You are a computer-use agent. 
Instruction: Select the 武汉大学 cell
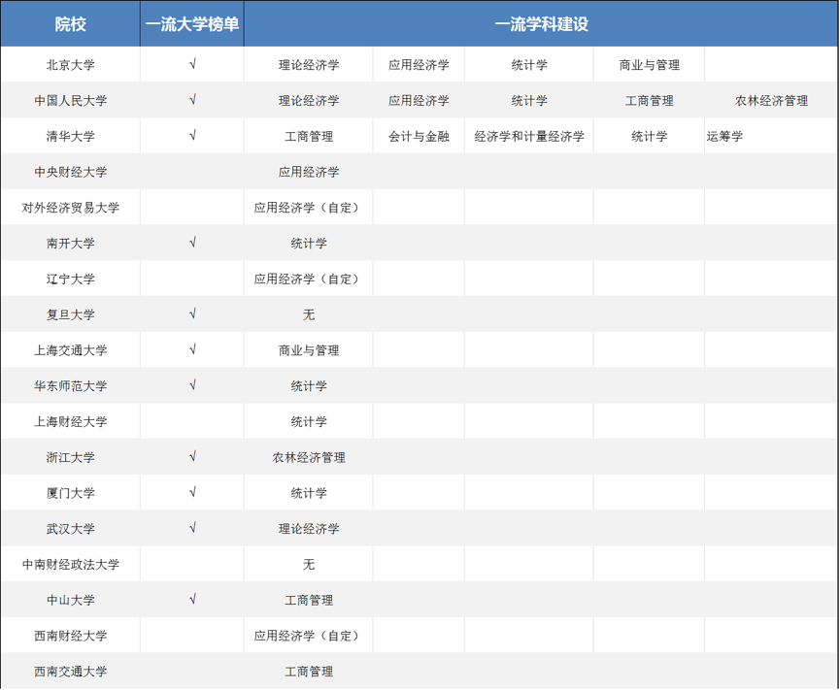click(x=70, y=529)
